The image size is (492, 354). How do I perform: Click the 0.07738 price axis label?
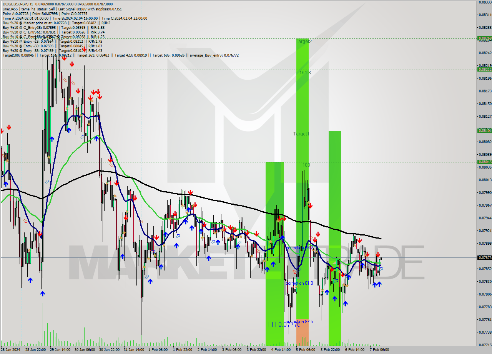tap(485, 332)
